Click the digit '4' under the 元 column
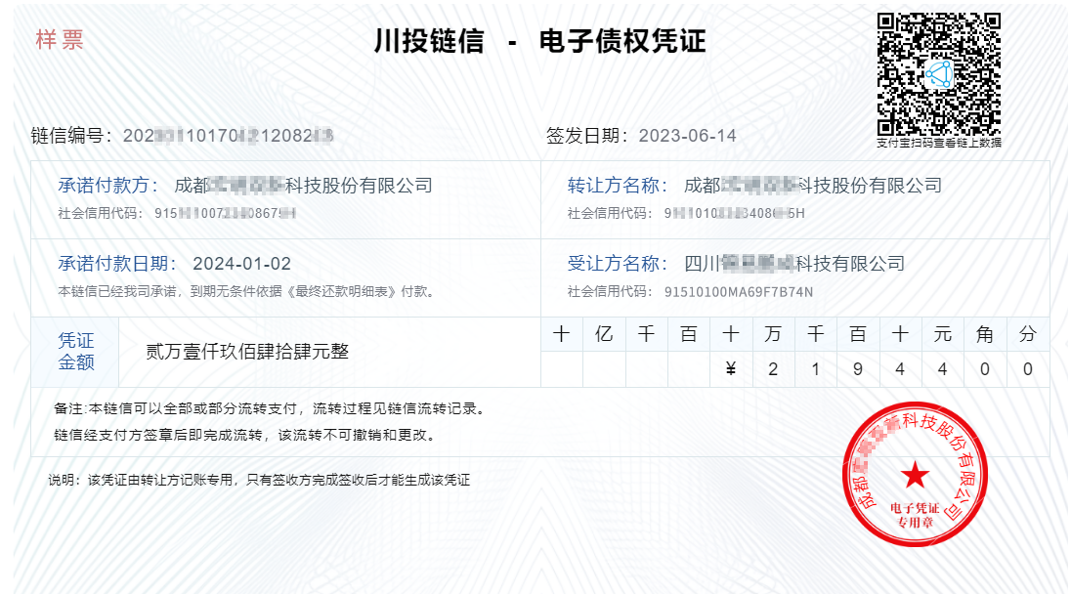 tap(943, 369)
